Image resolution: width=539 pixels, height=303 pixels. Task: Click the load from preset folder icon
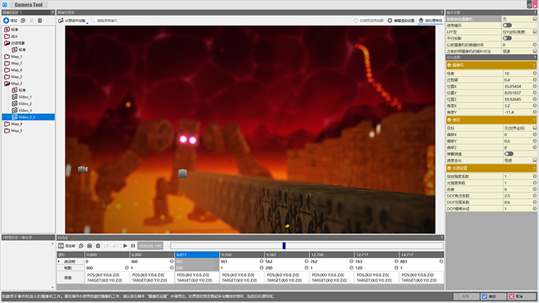coord(61,21)
